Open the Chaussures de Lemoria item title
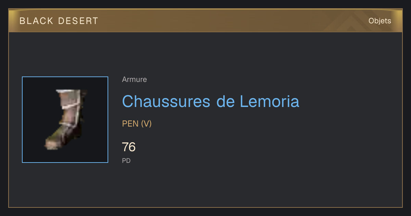The image size is (411, 216). point(211,101)
